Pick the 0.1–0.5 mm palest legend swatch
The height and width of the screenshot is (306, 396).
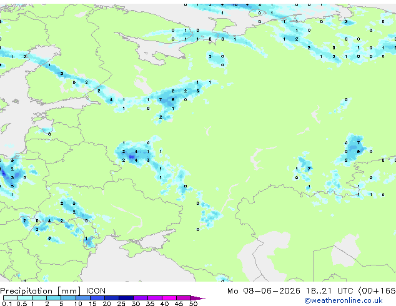coord(11,298)
